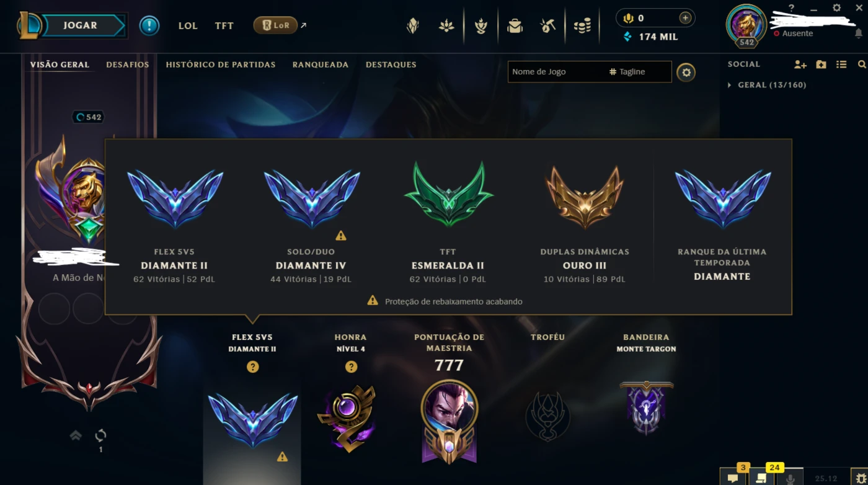Click the refresh arrows below the banner
The image size is (868, 485).
click(100, 435)
